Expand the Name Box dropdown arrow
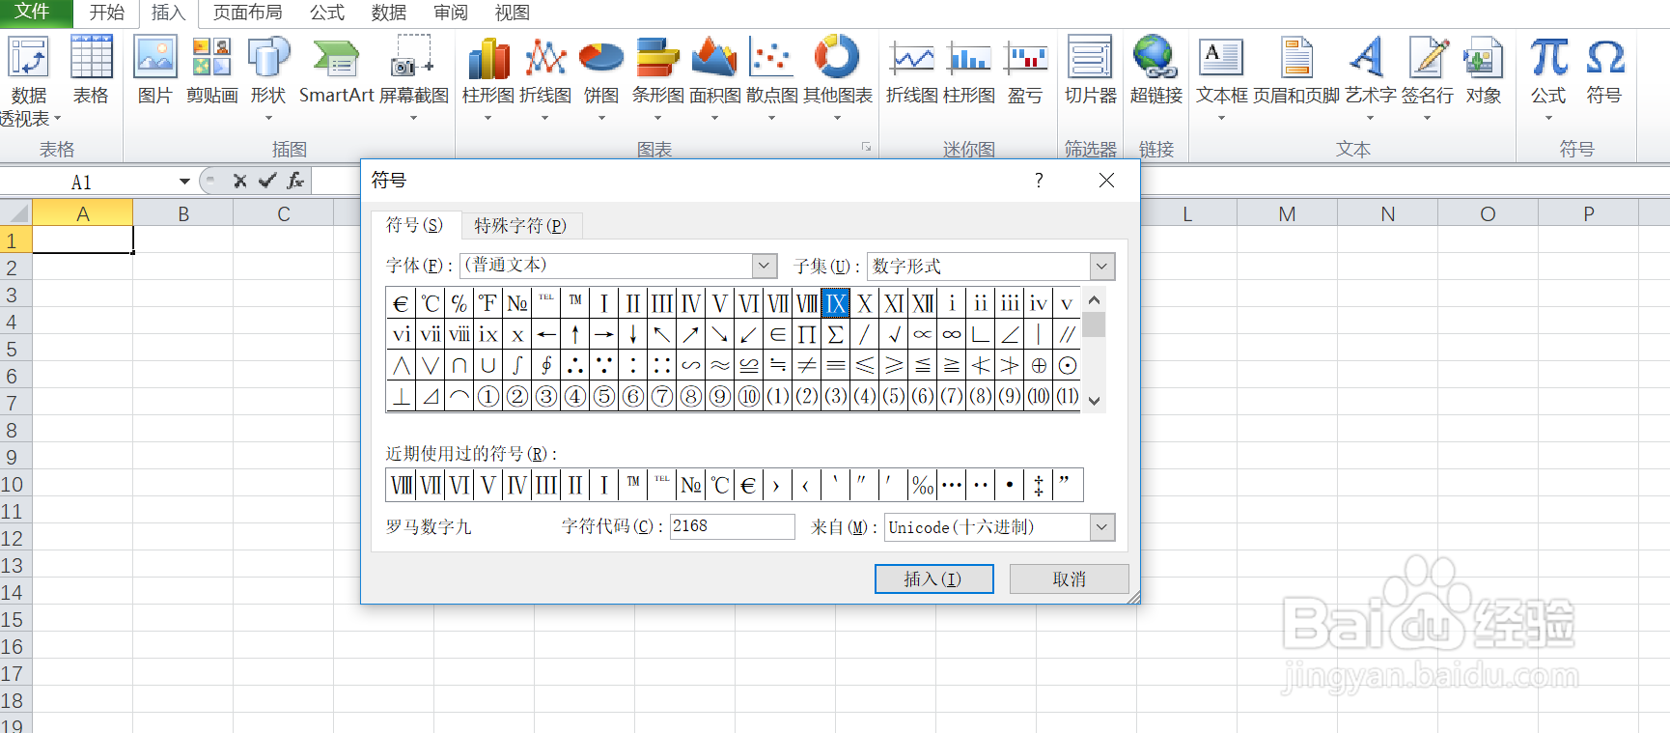 pos(184,182)
